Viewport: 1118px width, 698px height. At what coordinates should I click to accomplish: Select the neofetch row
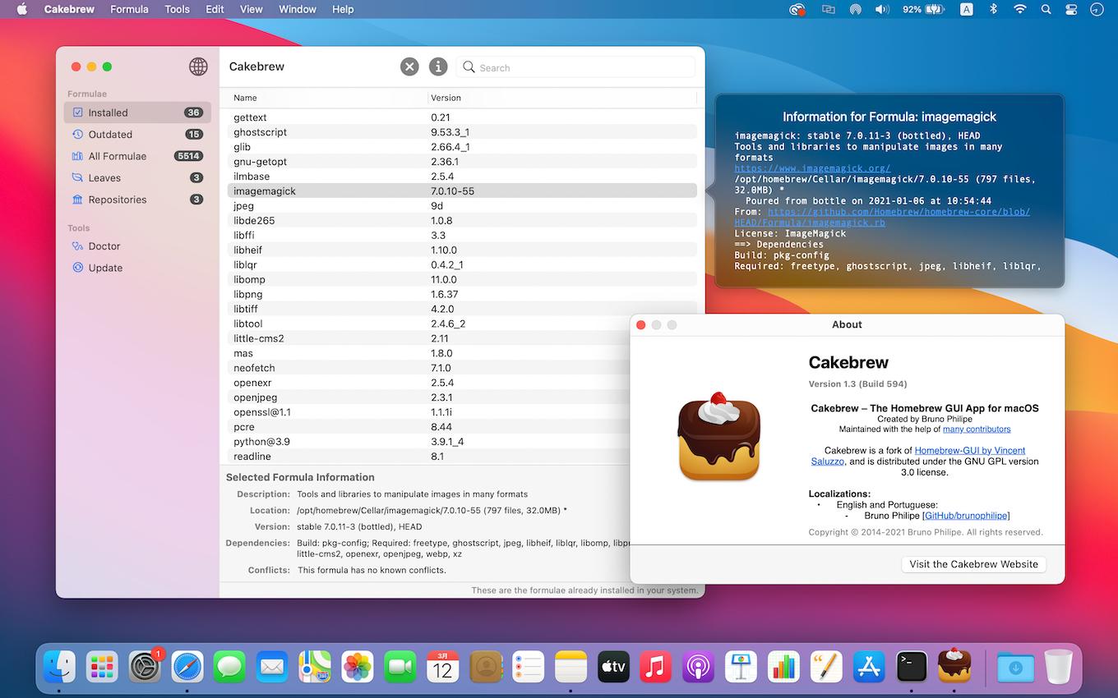428,368
